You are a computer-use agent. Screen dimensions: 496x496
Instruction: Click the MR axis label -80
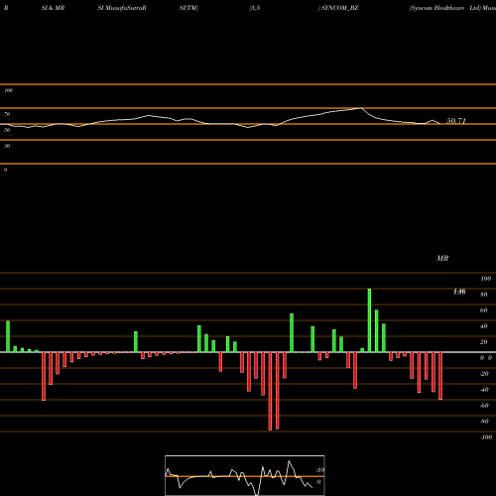coord(484,422)
